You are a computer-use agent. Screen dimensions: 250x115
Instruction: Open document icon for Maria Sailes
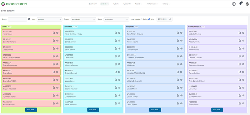click(x=54, y=33)
